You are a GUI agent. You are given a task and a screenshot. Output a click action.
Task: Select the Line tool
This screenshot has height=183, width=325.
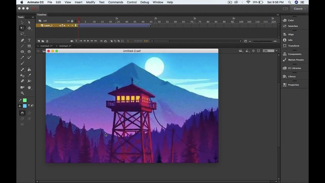coord(22,46)
